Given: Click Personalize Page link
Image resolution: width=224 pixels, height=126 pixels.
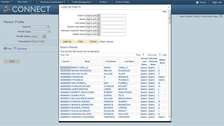Looking at the screenshot, I should point(209,16).
